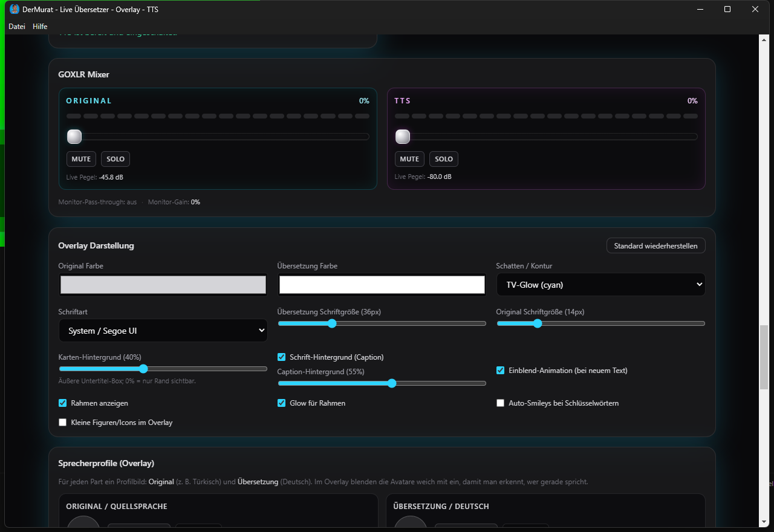The image size is (774, 532).
Task: Open the Original Farbe color picker
Action: 163,285
